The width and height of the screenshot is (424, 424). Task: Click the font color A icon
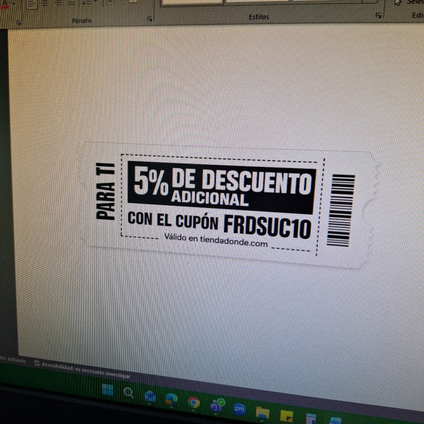click(x=5, y=4)
